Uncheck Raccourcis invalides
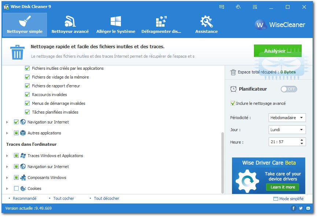This screenshot has height=217, width=317. click(x=27, y=95)
